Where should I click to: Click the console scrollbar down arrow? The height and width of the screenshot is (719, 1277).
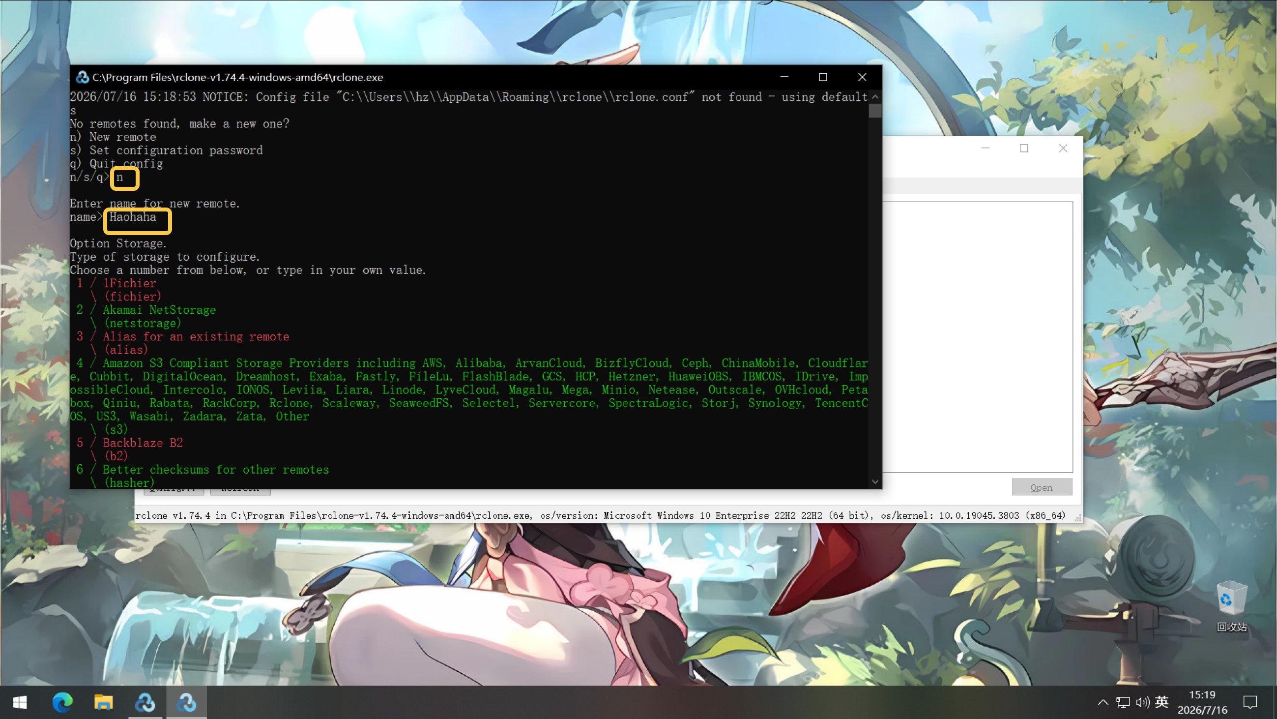pos(875,481)
